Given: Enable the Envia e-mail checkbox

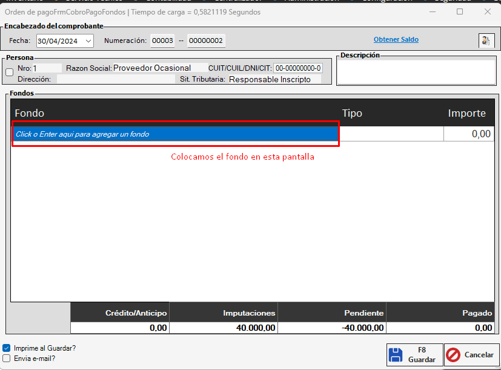Looking at the screenshot, I should point(7,358).
